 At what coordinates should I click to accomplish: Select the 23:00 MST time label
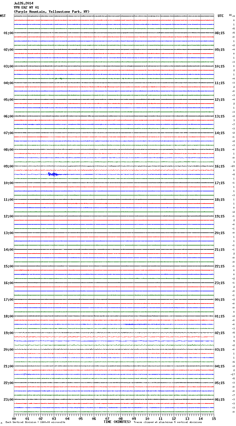[x=8, y=400]
